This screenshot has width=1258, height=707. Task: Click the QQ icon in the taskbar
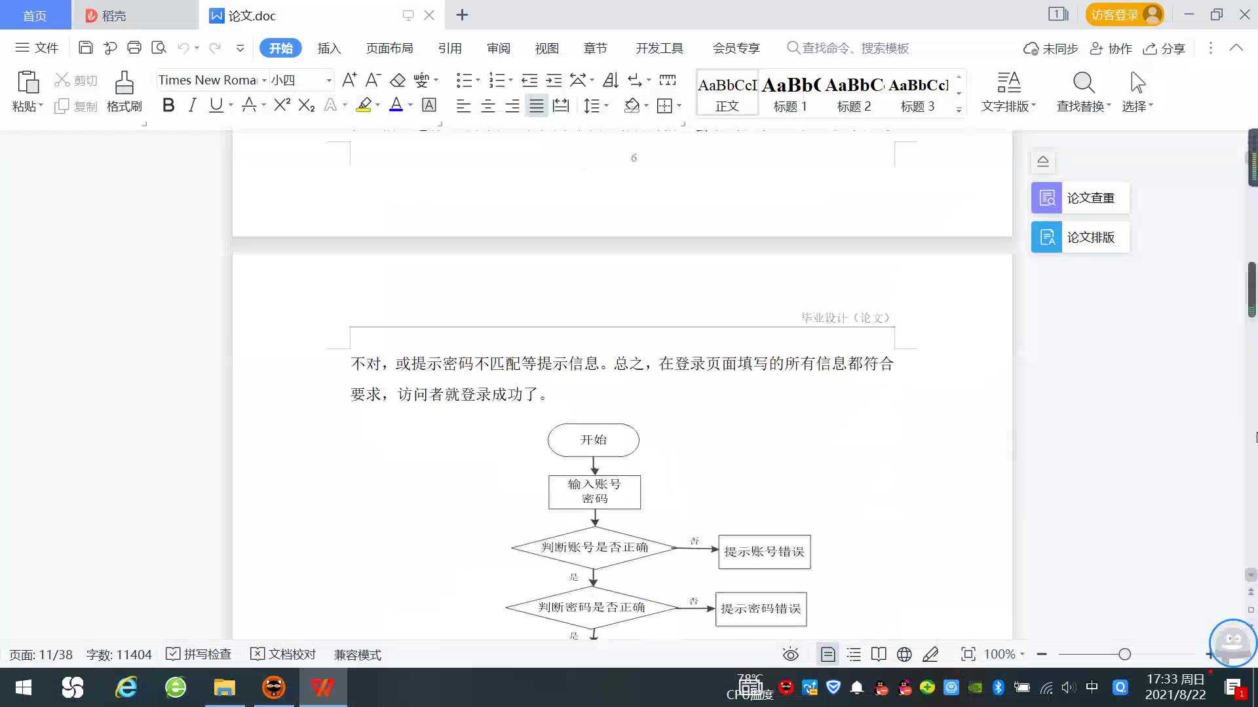click(x=1121, y=687)
